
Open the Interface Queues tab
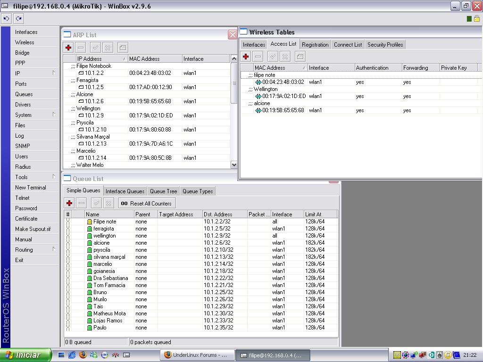(125, 191)
